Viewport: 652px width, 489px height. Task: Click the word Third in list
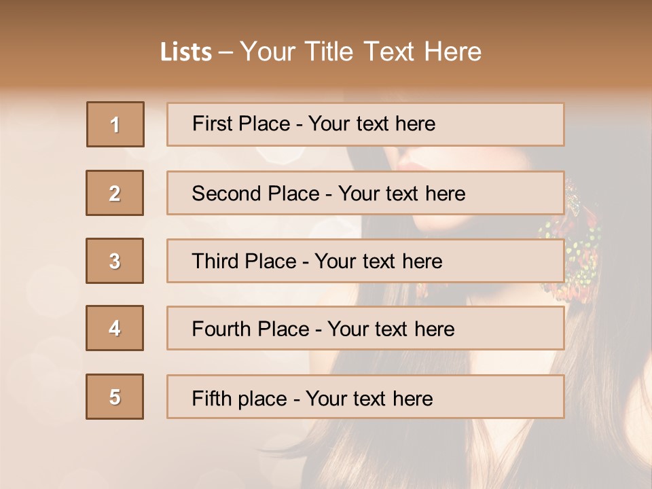pos(215,261)
